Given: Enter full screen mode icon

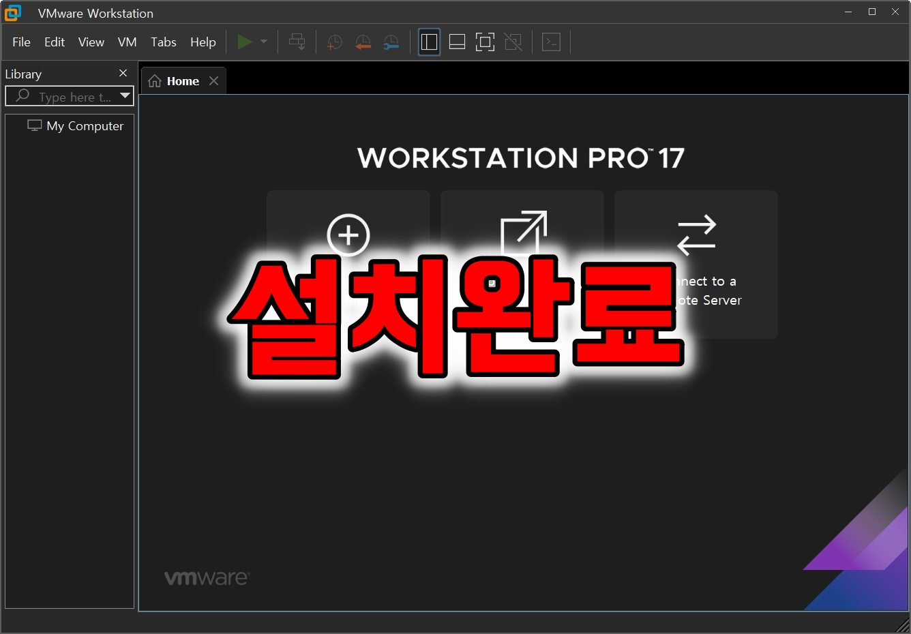Looking at the screenshot, I should (485, 42).
